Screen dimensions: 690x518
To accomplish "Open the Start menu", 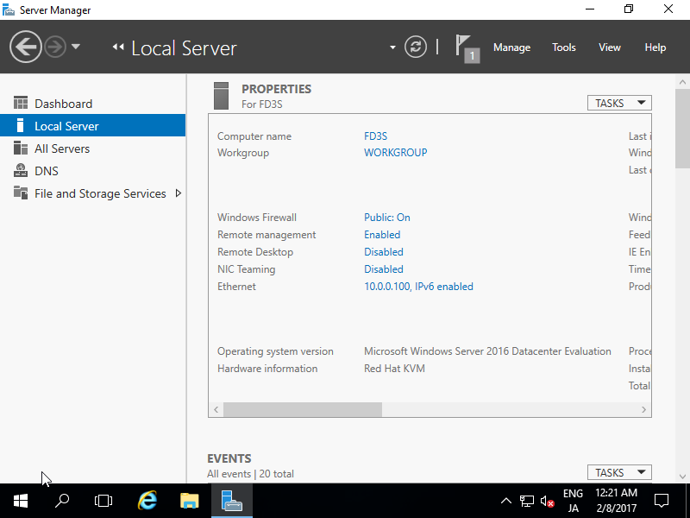I will [20, 501].
